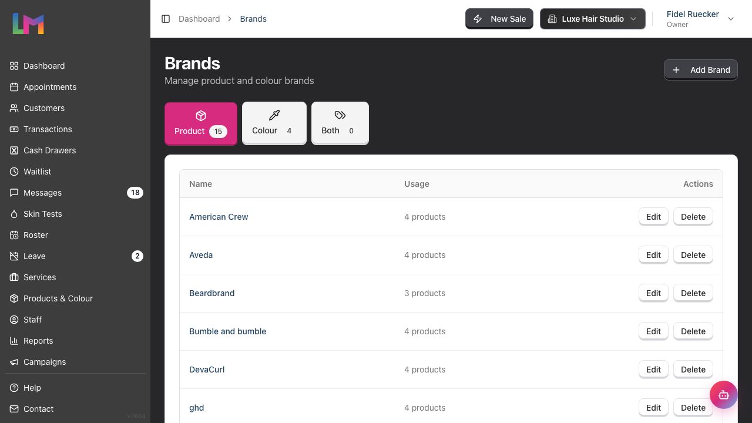The width and height of the screenshot is (752, 423).
Task: Open the chatbot assistant button
Action: (x=724, y=395)
